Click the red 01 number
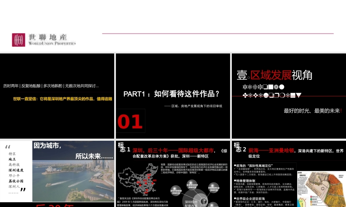Screen dimensions: 346x207 pos(130,121)
